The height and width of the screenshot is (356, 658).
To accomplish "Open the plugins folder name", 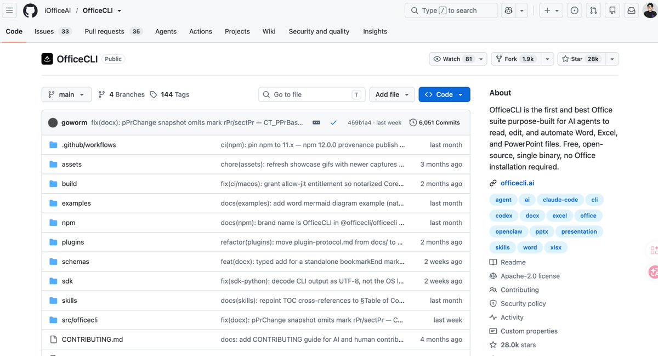I will point(73,242).
